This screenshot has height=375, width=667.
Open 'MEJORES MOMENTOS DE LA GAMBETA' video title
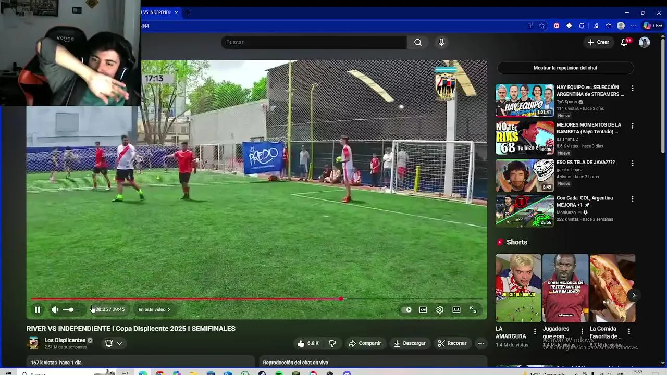(589, 128)
